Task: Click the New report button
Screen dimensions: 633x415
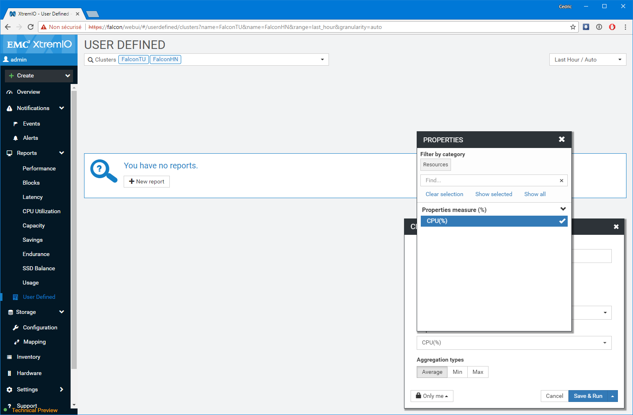Action: [147, 181]
